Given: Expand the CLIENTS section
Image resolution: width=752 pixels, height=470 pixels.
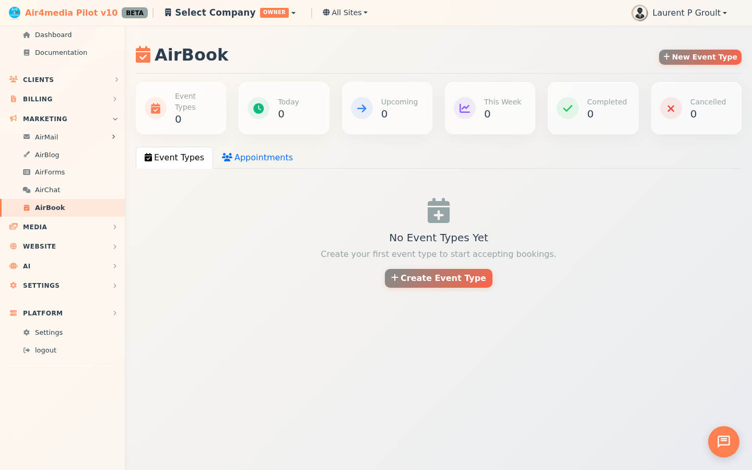Looking at the screenshot, I should (116, 79).
